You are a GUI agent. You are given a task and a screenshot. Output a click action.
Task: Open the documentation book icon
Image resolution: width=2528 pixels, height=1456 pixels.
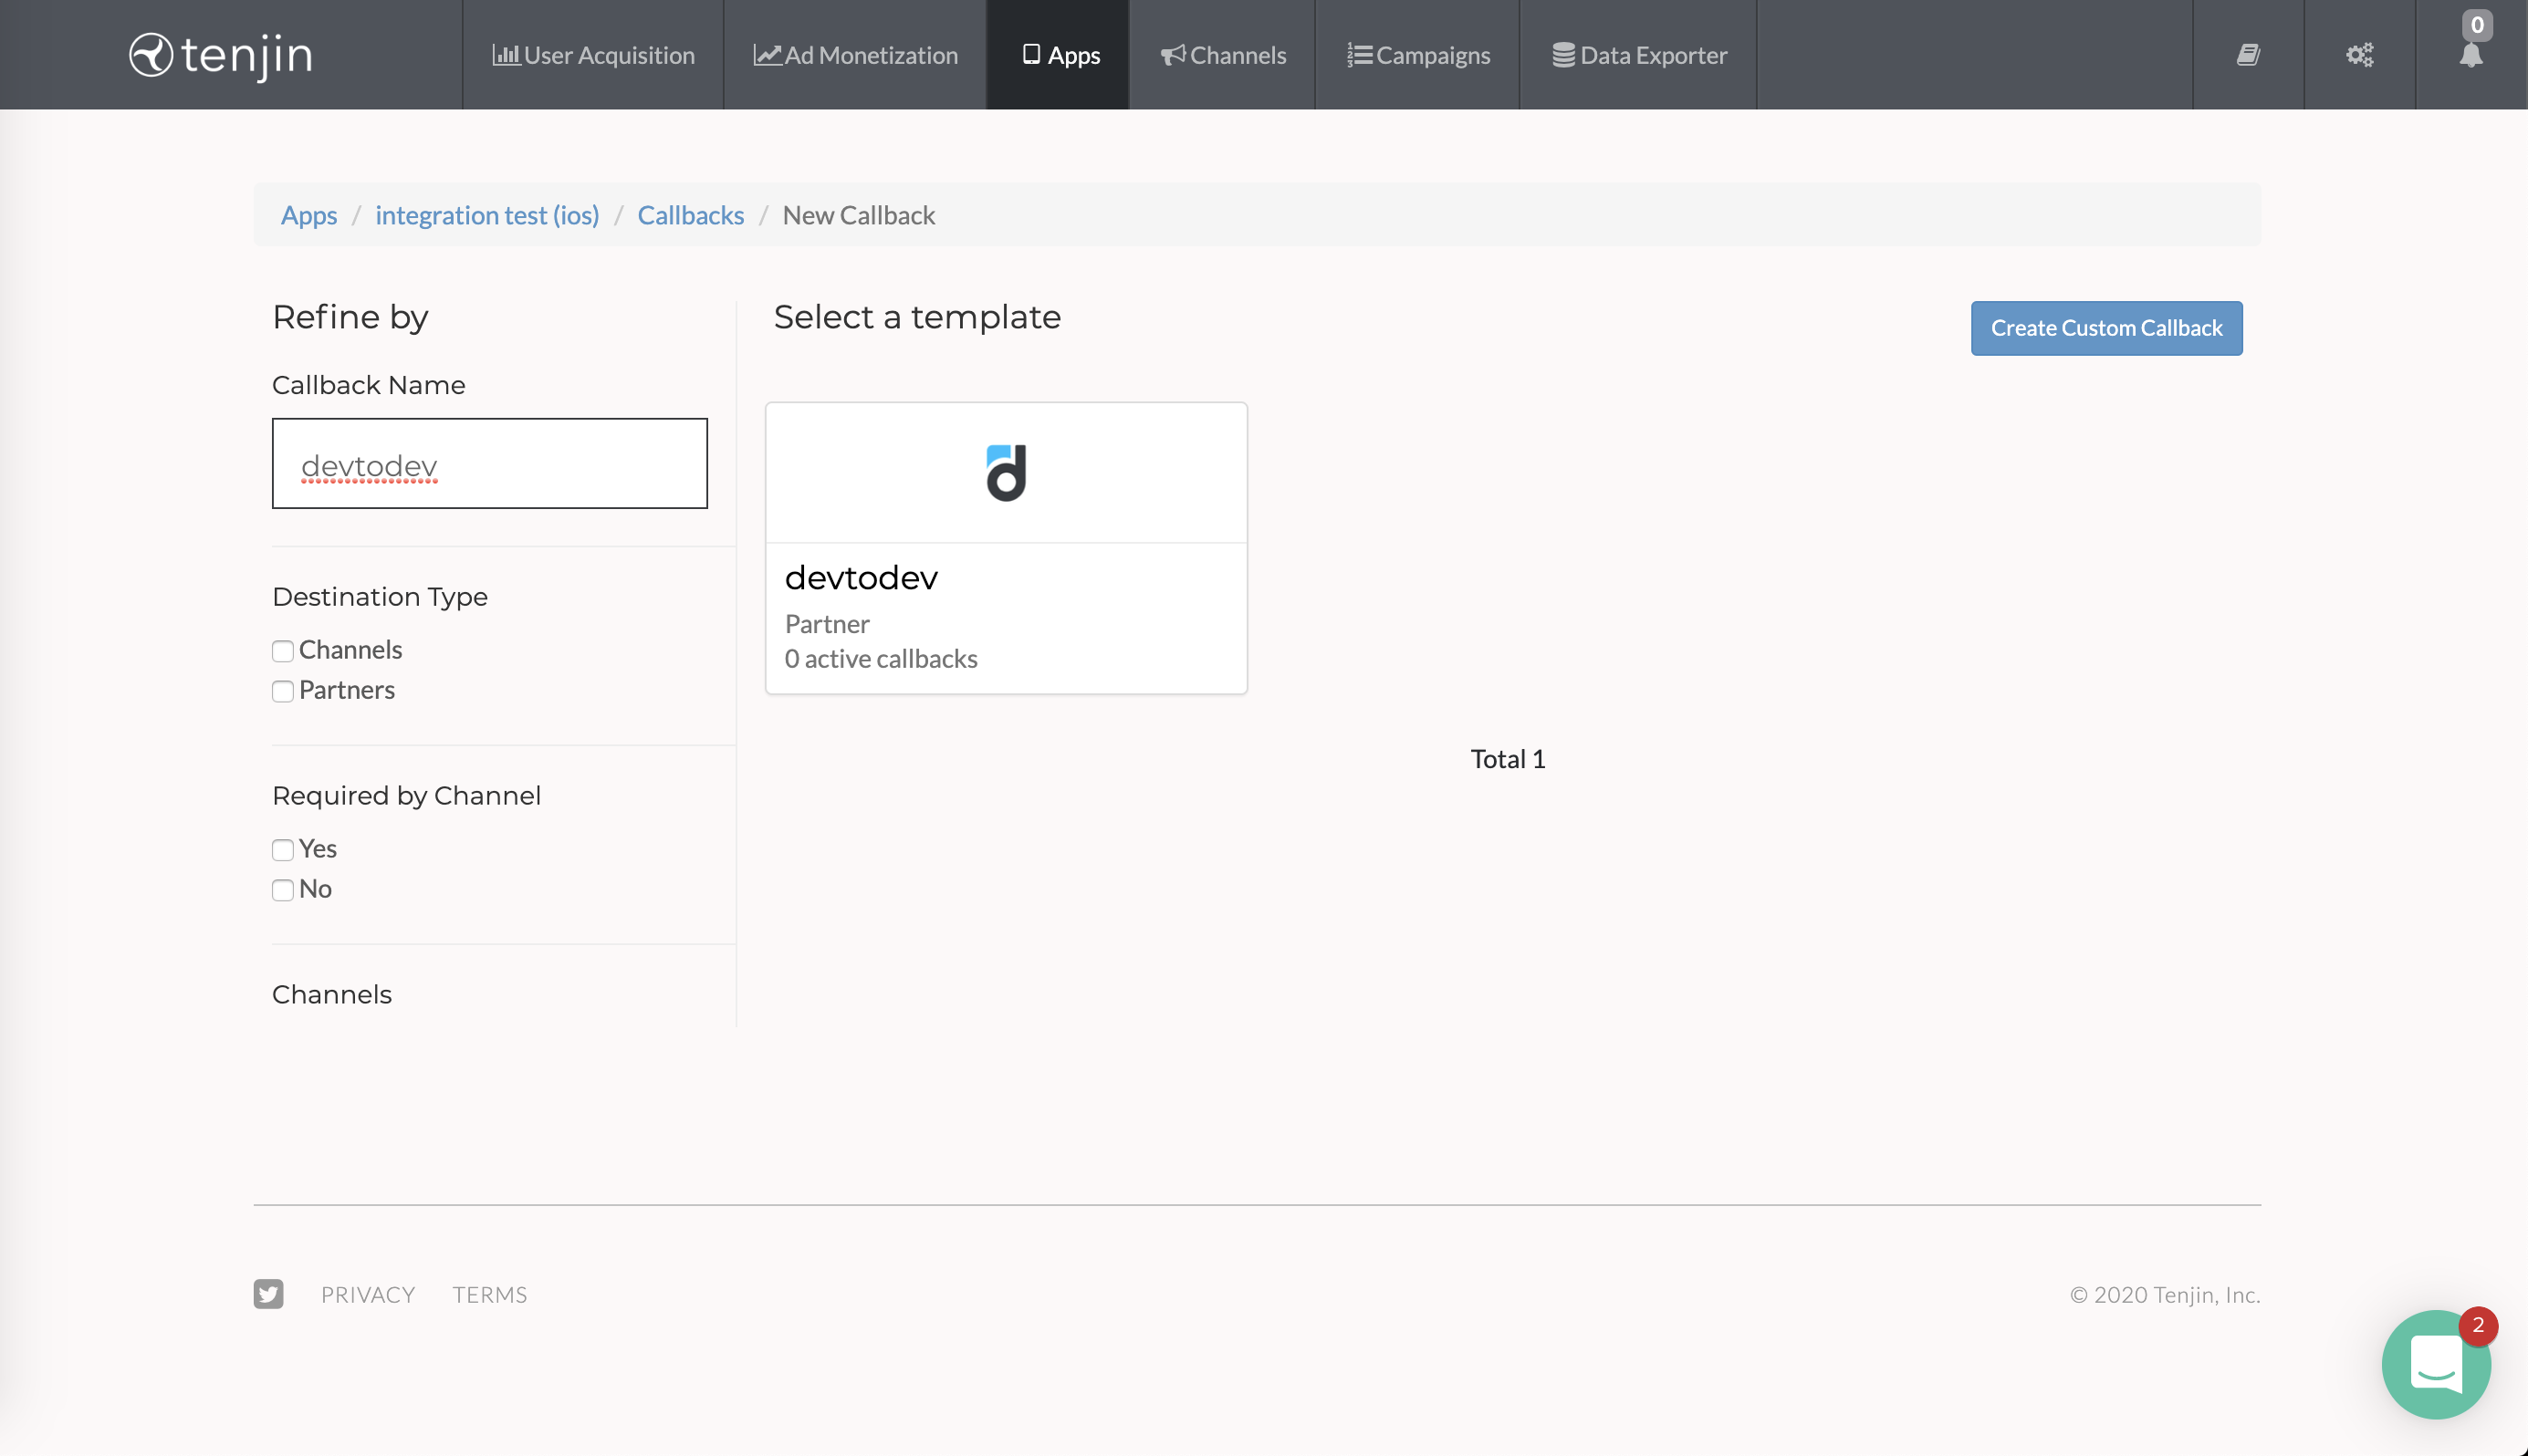pyautogui.click(x=2248, y=55)
